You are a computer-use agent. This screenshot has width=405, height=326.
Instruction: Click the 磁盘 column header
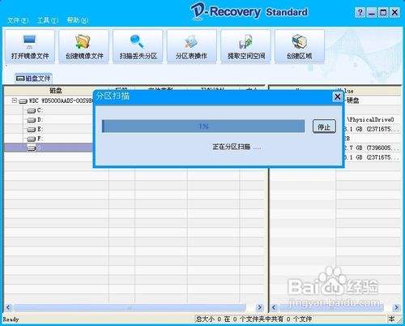tap(56, 90)
